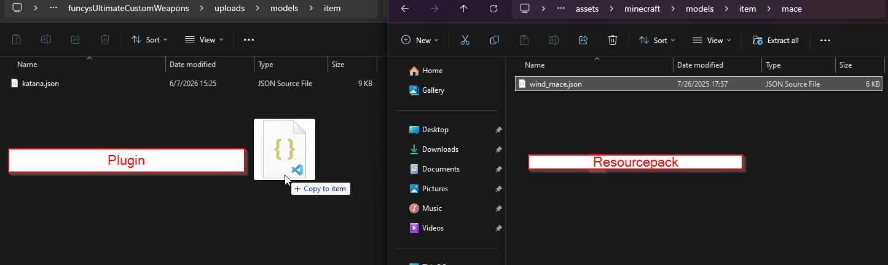Click the Paste icon in left window toolbar
The width and height of the screenshot is (888, 265).
[x=17, y=39]
